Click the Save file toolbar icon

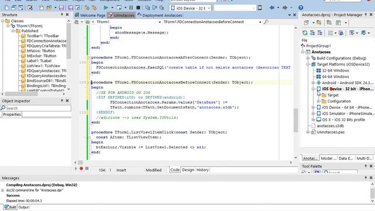[61, 8]
